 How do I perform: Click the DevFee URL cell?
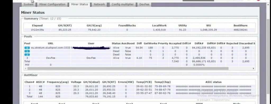(x=51, y=58)
